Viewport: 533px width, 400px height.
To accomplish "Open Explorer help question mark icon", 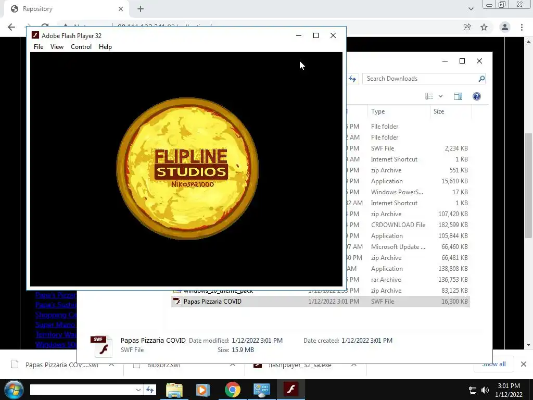I will coord(477,96).
